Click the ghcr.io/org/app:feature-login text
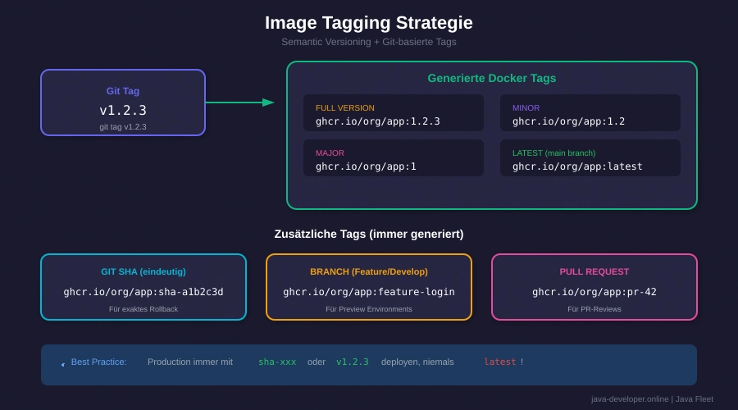The image size is (738, 410). click(x=369, y=292)
